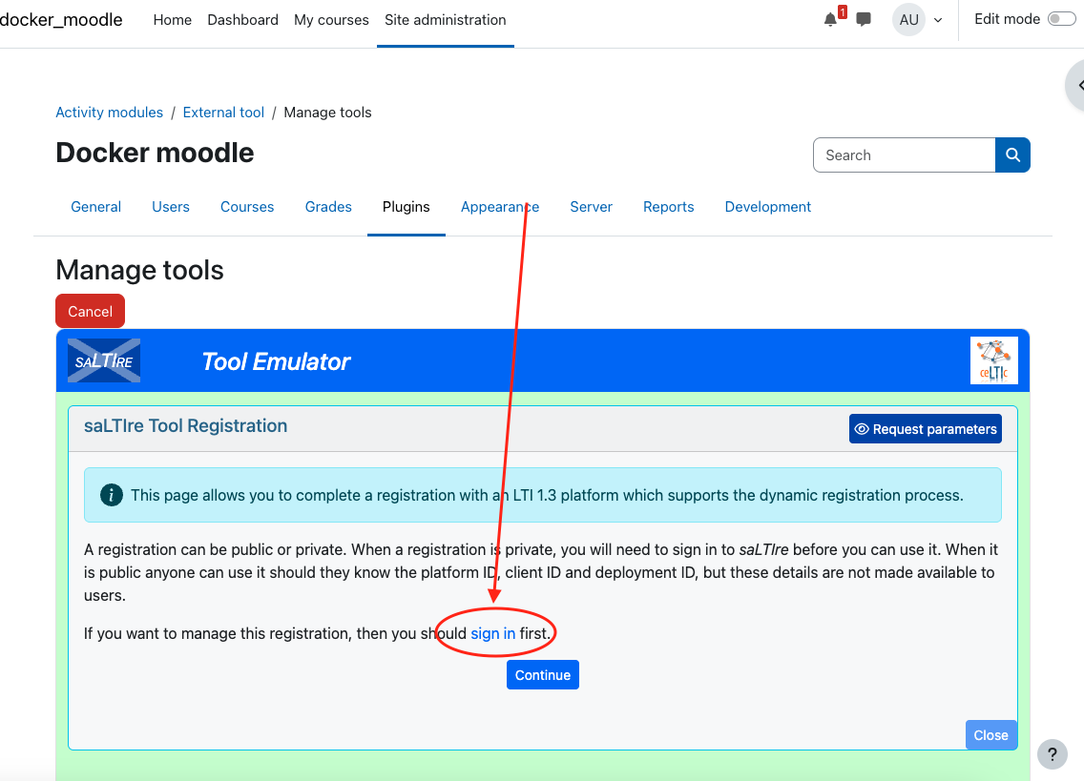Image resolution: width=1084 pixels, height=781 pixels.
Task: Click the saLTIre Tool Registration heading
Action: click(185, 425)
